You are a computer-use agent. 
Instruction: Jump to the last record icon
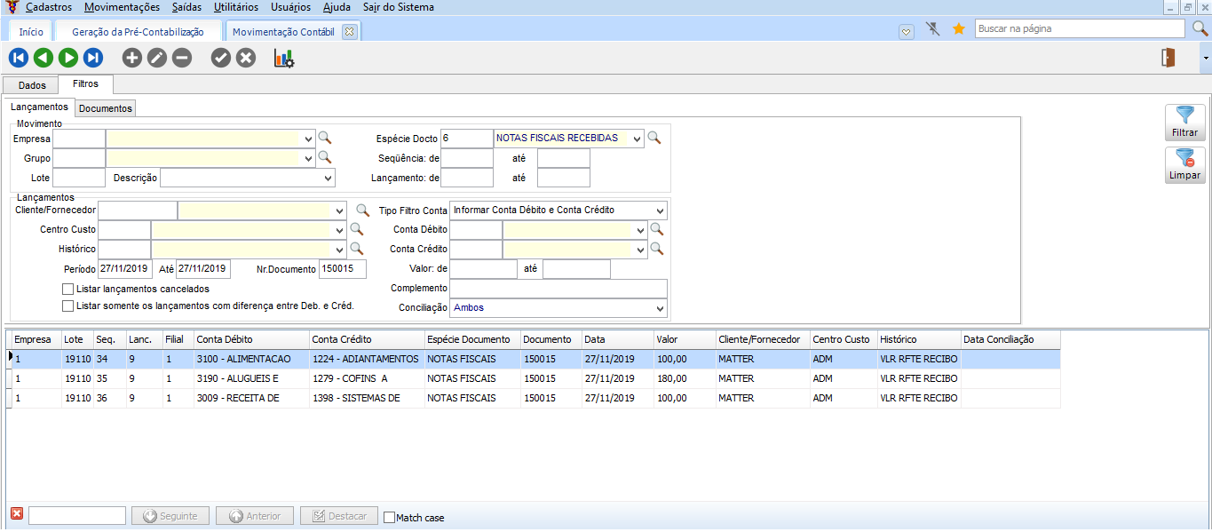click(93, 59)
